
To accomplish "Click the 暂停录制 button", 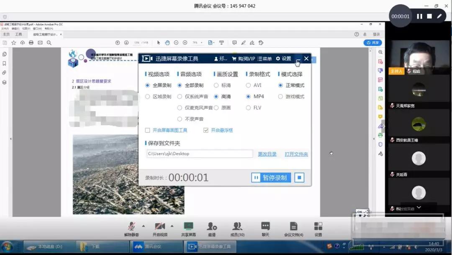I will [271, 178].
